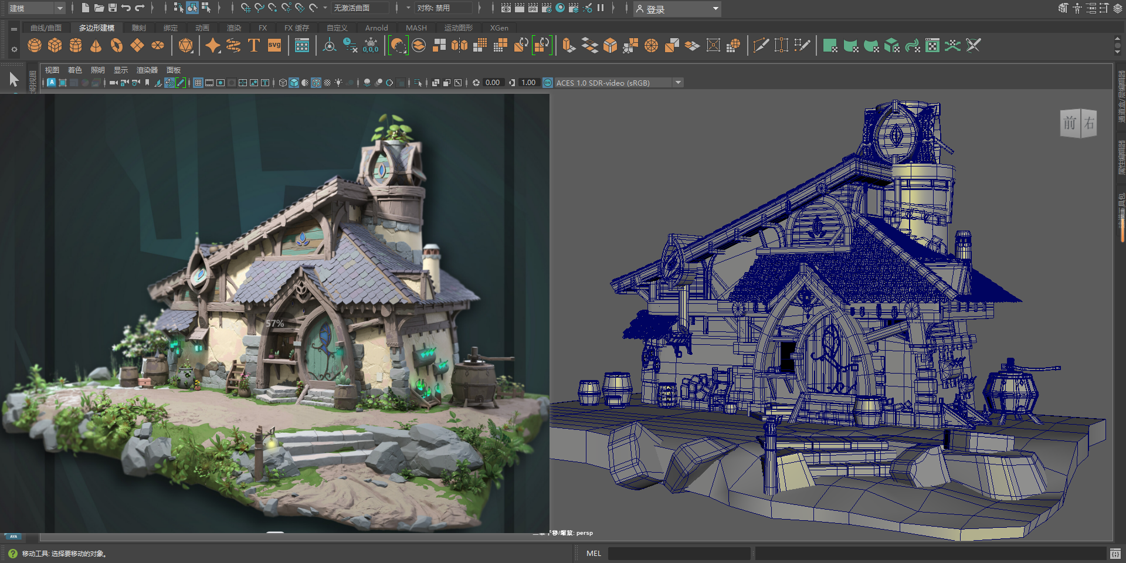1126x563 pixels.
Task: Open ACES 1.0 SDR-video color transform dropdown
Action: point(618,83)
